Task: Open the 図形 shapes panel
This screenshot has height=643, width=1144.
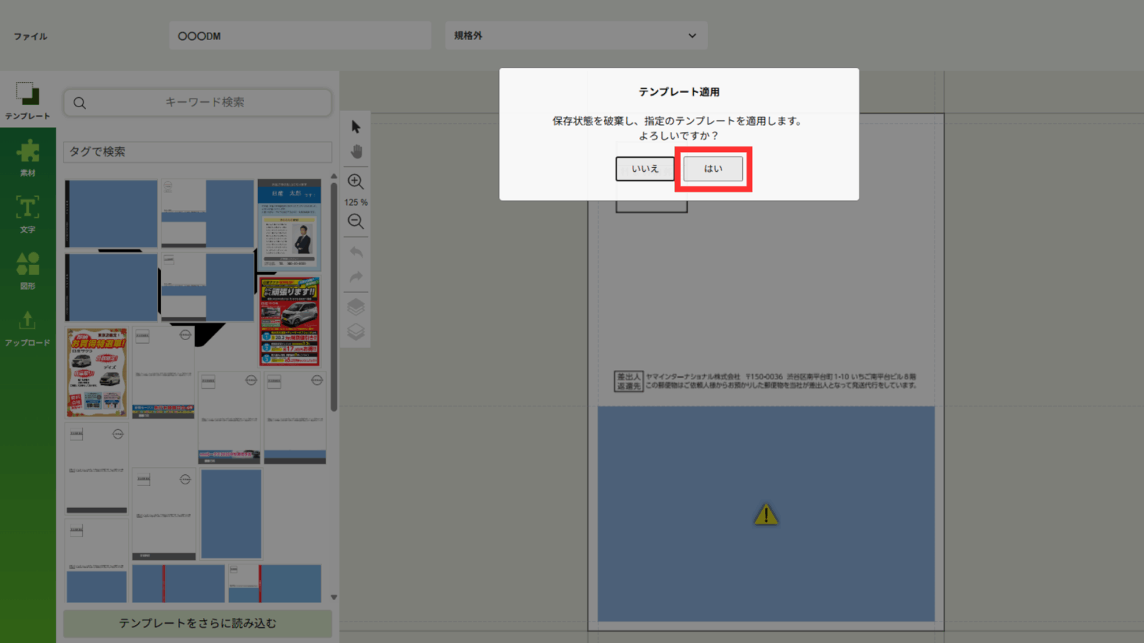Action: pos(28,271)
